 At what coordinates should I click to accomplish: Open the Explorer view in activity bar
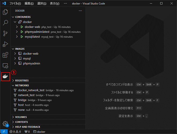5,12
